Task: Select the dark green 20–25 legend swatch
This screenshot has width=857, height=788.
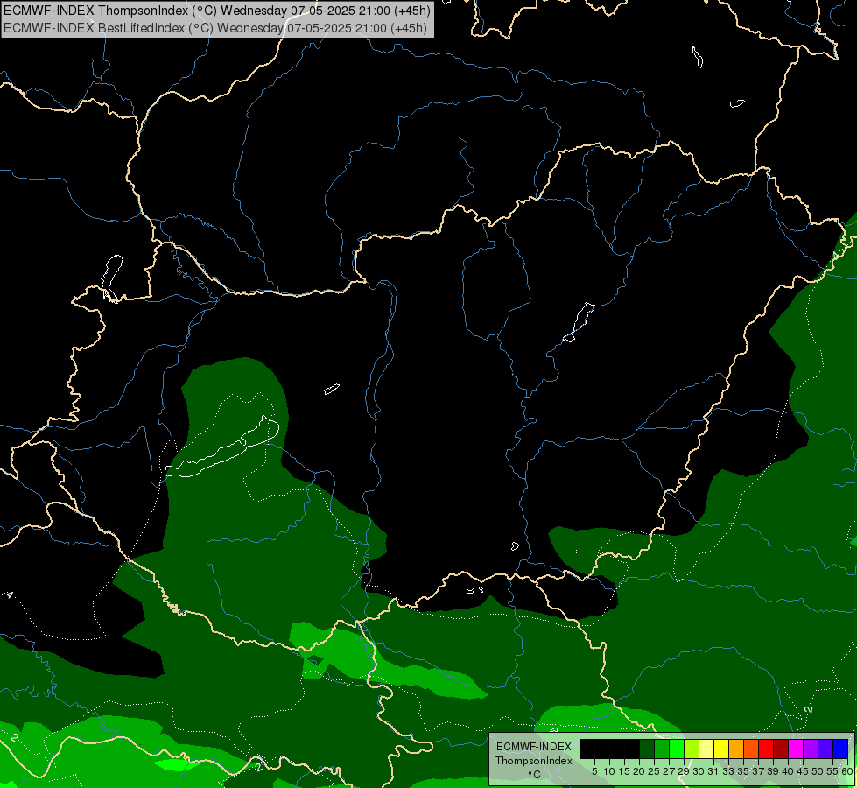Action: [647, 749]
